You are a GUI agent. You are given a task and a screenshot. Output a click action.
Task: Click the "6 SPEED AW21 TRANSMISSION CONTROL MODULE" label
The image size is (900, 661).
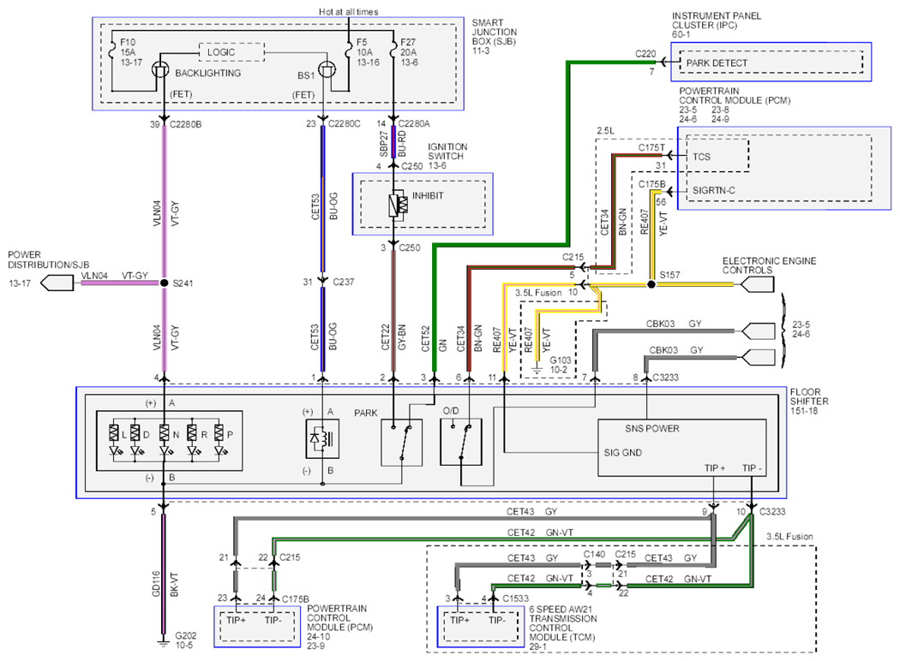click(x=562, y=623)
